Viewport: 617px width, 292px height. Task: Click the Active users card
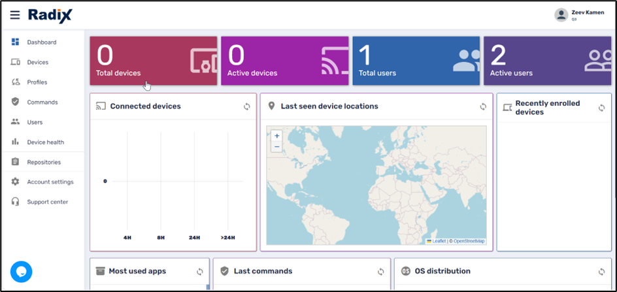click(x=547, y=61)
